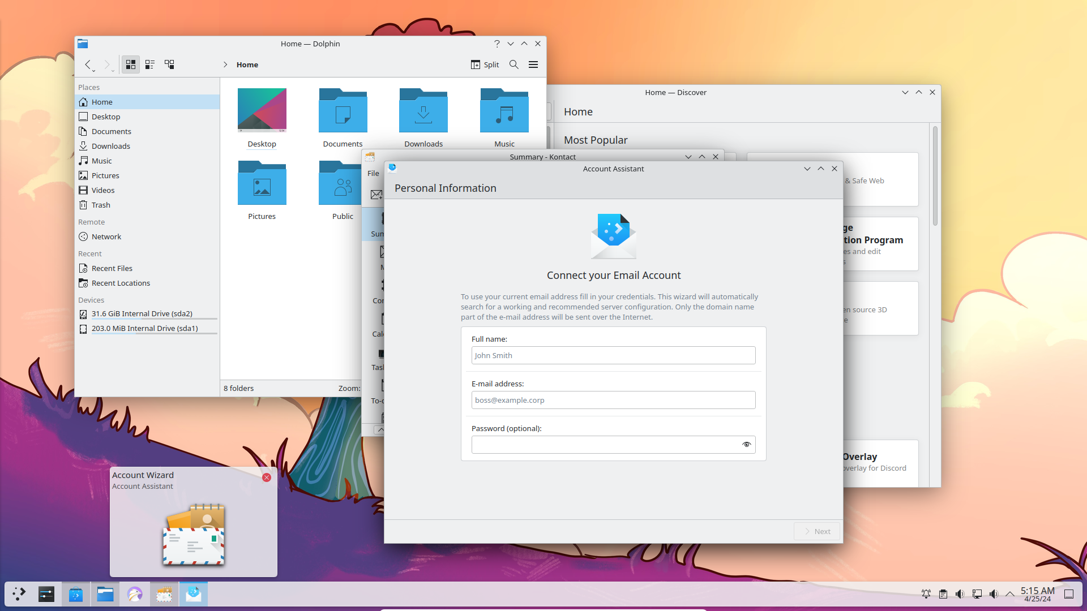Click the Overlay app card in Discover
1087x611 pixels.
click(880, 463)
